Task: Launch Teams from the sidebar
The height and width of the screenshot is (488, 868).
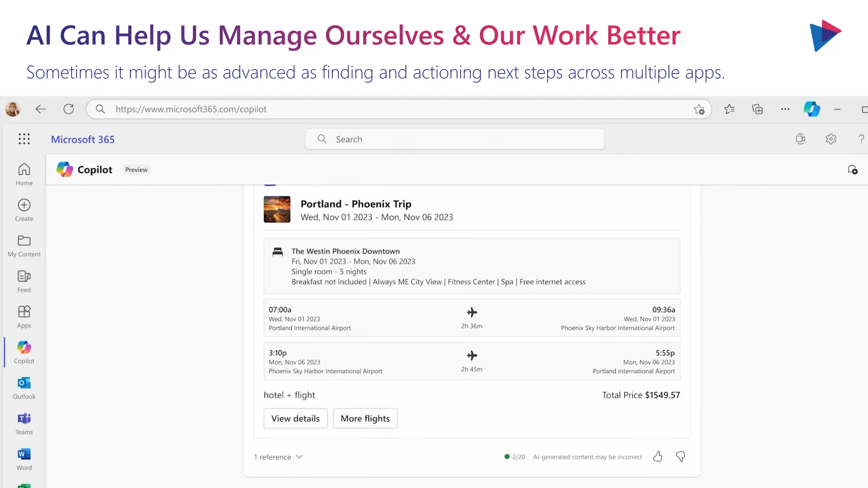Action: pos(24,424)
